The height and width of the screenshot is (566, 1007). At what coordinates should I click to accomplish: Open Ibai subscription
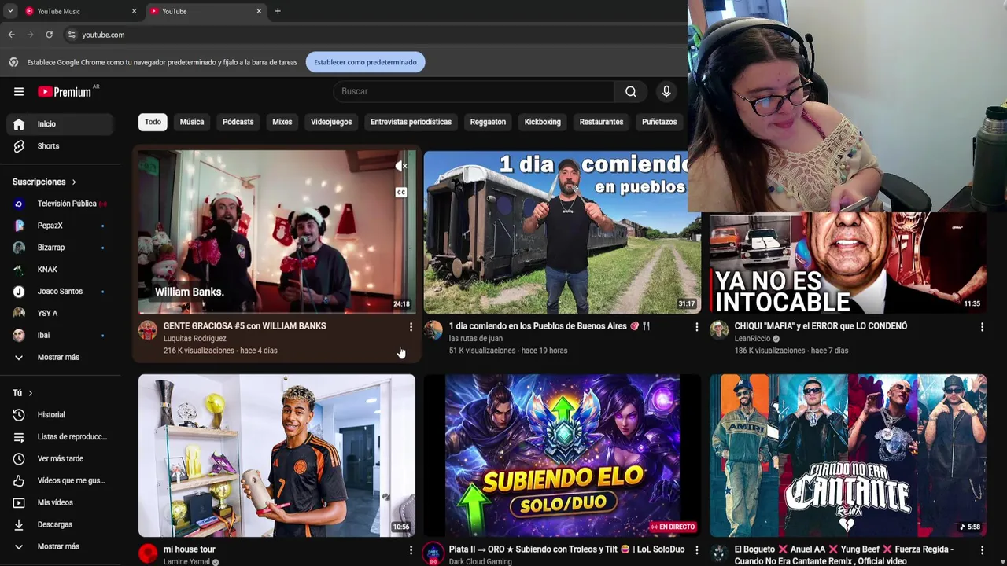click(60, 335)
